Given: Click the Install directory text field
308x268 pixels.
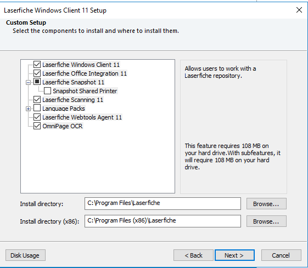Looking at the screenshot, I should (x=163, y=203).
